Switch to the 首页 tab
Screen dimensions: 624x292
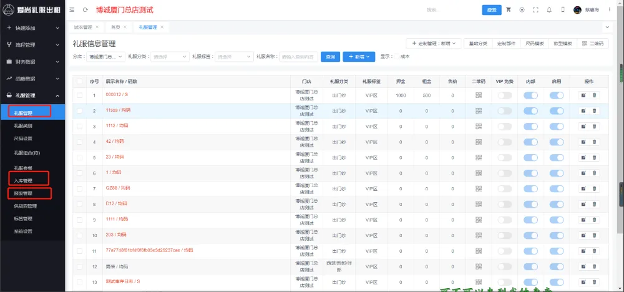[116, 27]
